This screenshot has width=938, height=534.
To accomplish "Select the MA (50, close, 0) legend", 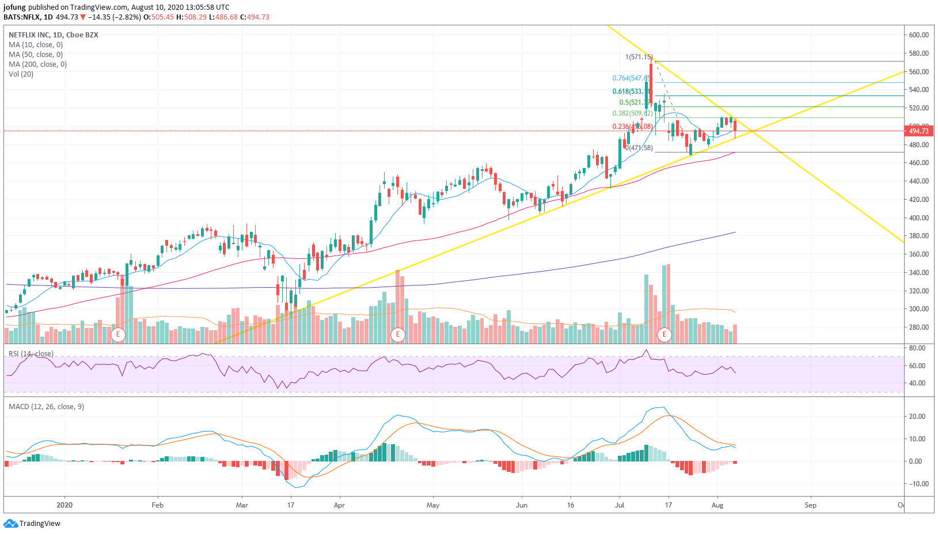I will (36, 55).
